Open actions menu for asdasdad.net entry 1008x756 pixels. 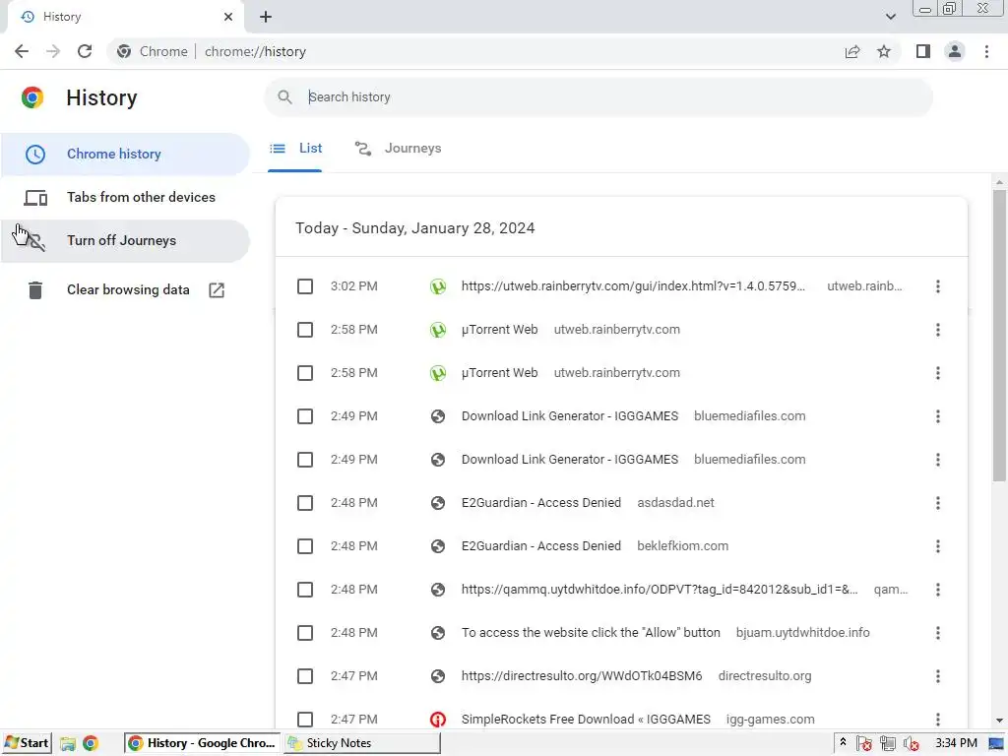[x=938, y=503]
